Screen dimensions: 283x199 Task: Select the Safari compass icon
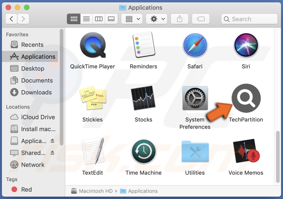(195, 45)
